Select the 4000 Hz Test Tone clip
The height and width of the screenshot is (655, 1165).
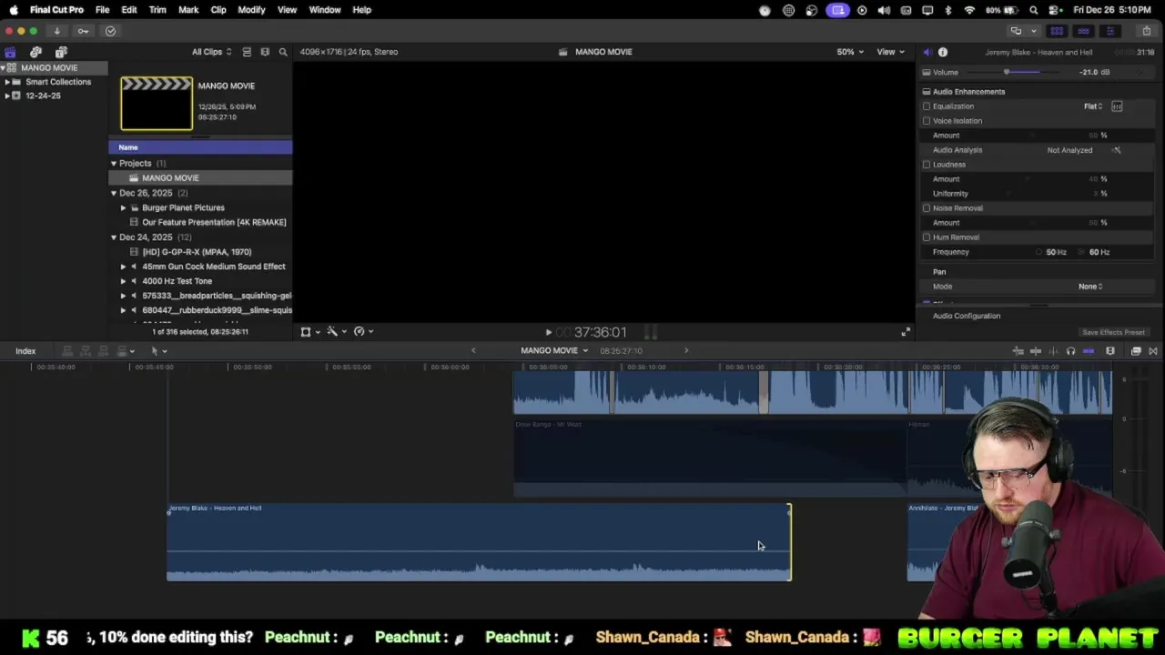click(x=177, y=281)
